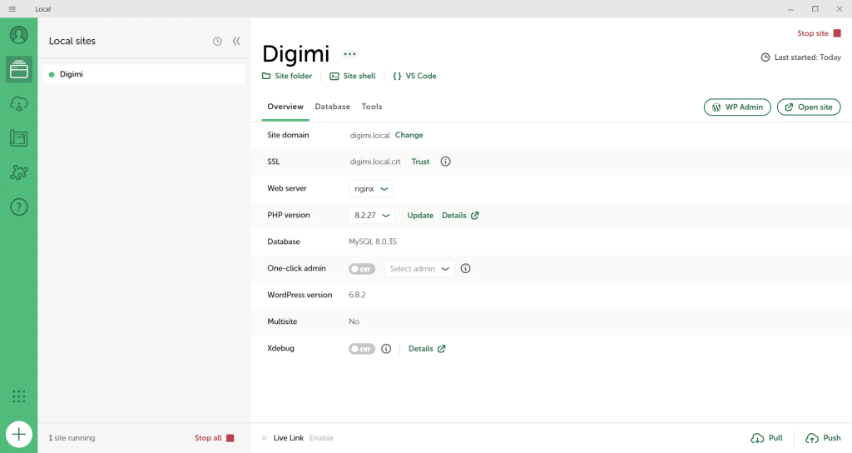Click the SSL info icon

[446, 162]
